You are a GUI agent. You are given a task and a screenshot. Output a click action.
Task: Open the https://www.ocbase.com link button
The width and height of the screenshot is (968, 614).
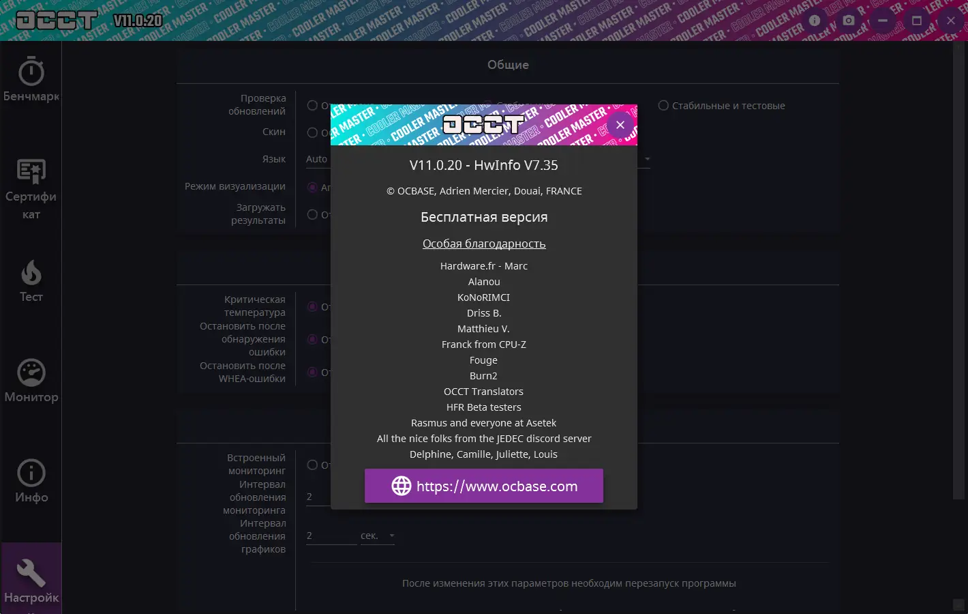484,486
